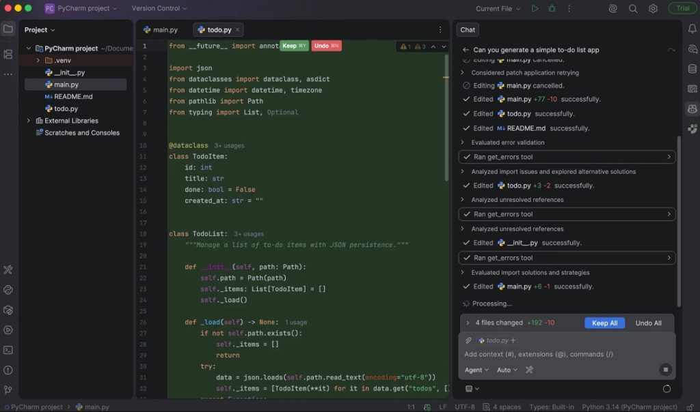The image size is (700, 412).
Task: Click the blue Keep All button
Action: click(x=604, y=323)
